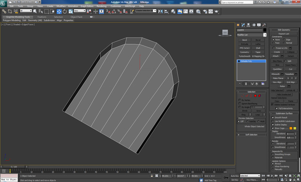Viewport: 301px width, 182px height.
Task: Enable the Ignore Backfacing checkbox
Action: (240, 104)
